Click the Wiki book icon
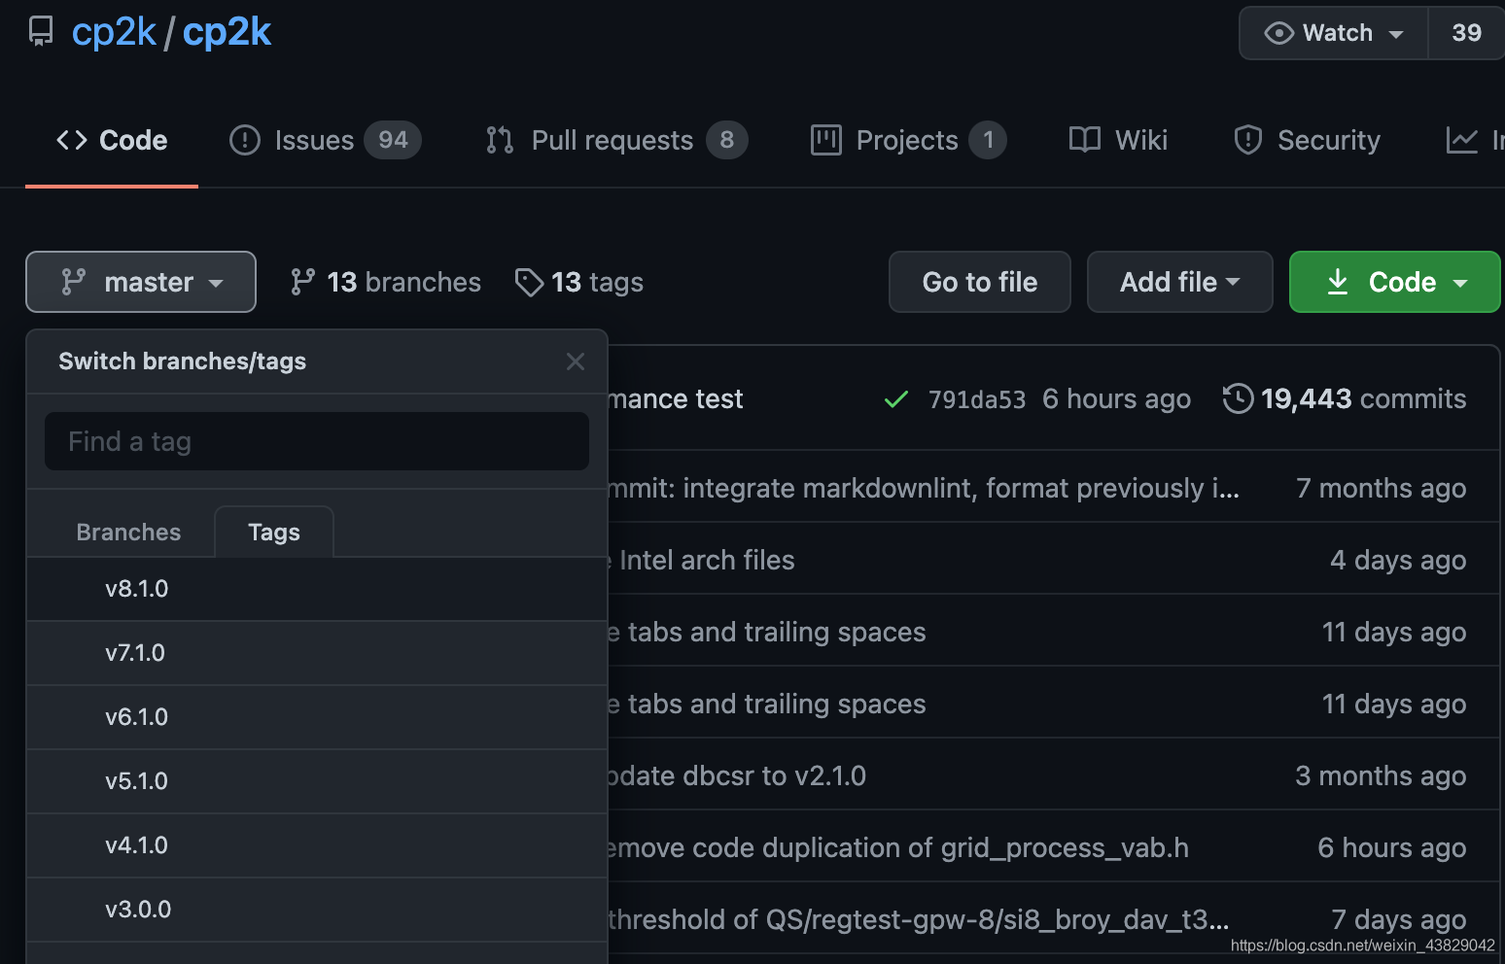The width and height of the screenshot is (1505, 964). [x=1085, y=140]
